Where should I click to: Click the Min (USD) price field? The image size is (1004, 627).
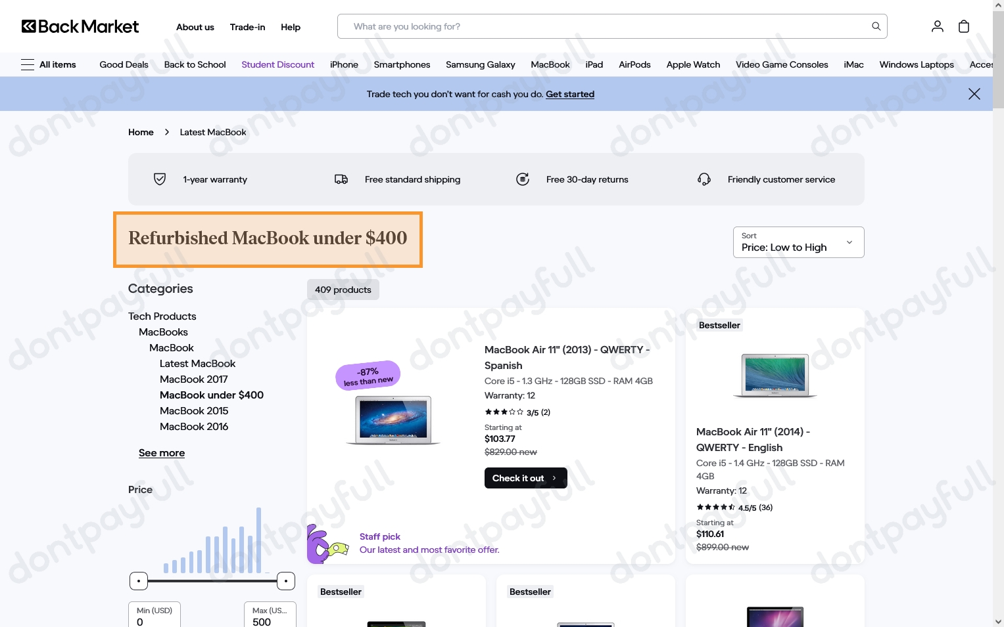[x=155, y=615]
